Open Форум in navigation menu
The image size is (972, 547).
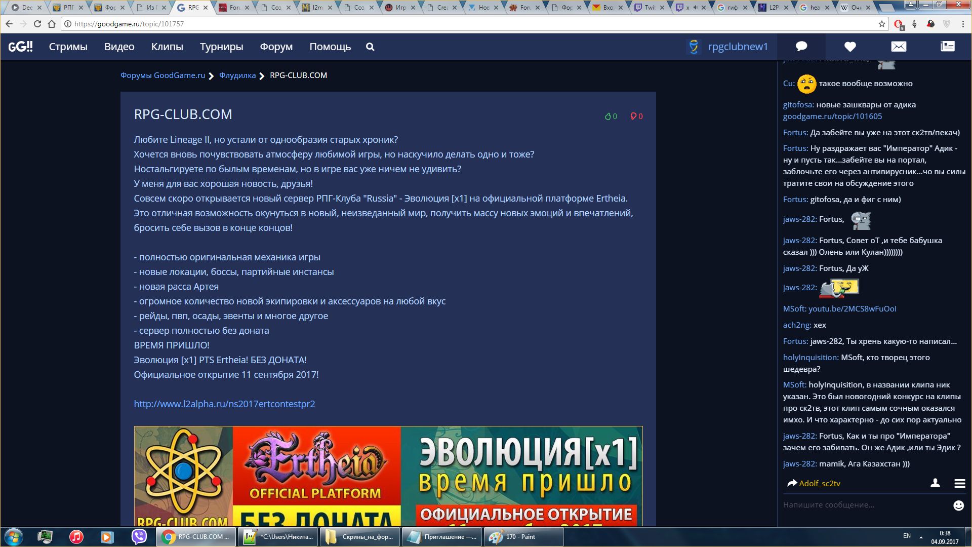click(x=276, y=47)
